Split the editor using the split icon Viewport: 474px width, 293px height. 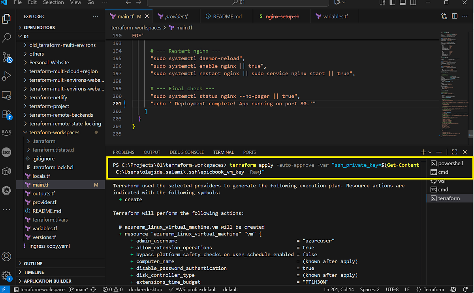(x=455, y=16)
